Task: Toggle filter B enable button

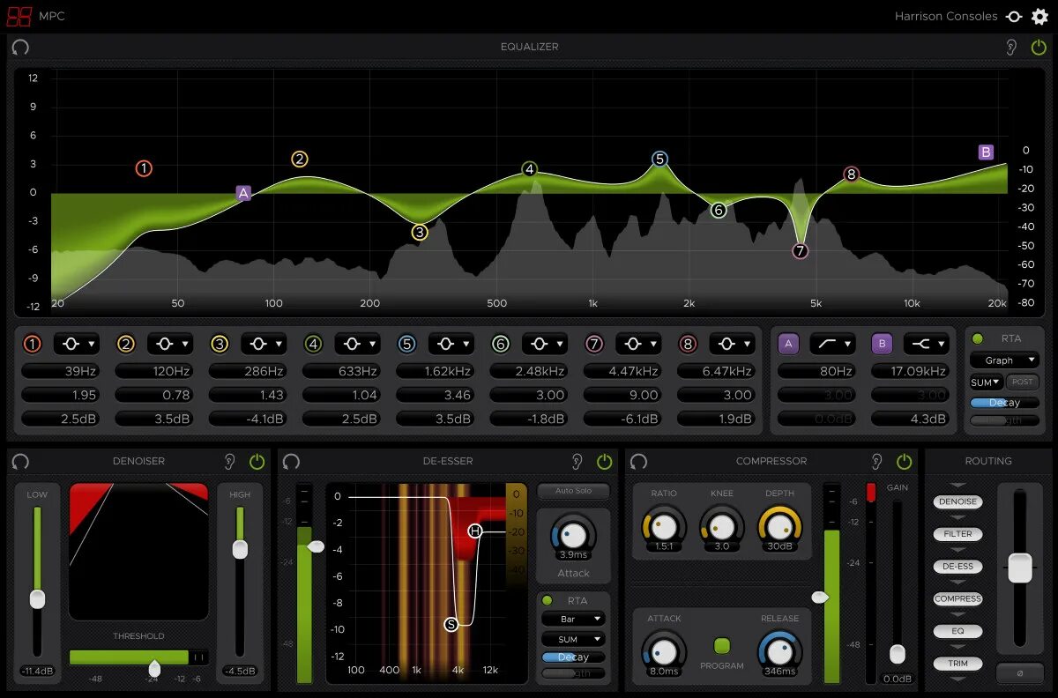Action: tap(882, 344)
